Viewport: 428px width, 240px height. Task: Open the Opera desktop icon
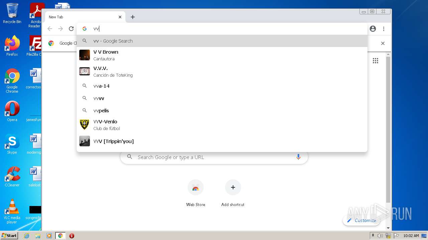point(12,111)
